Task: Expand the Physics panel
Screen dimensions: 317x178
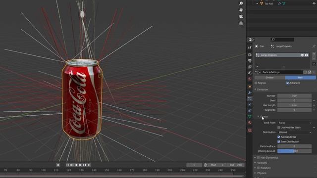Action: click(255, 173)
